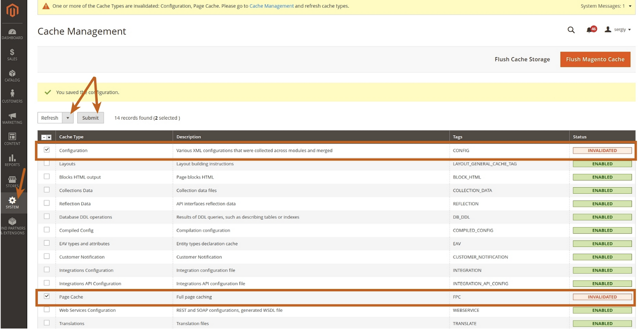Click the 'Compilation configuration' description
The height and width of the screenshot is (331, 642).
pyautogui.click(x=203, y=230)
